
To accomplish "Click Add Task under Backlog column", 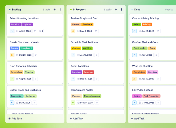I will click(15, 118).
